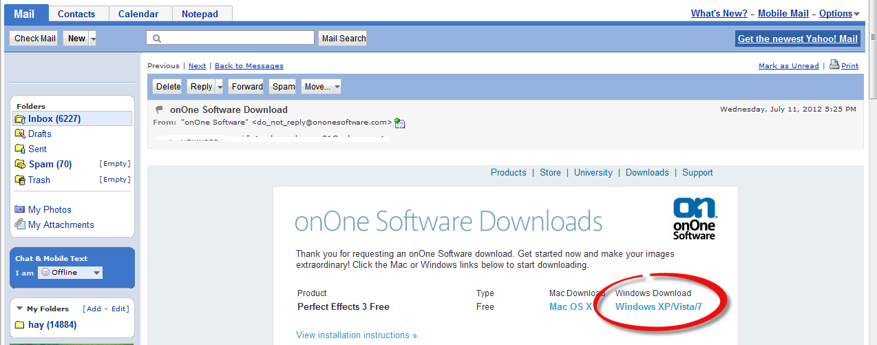Open Sent folder label
Screen dimensions: 877x345
tap(38, 149)
